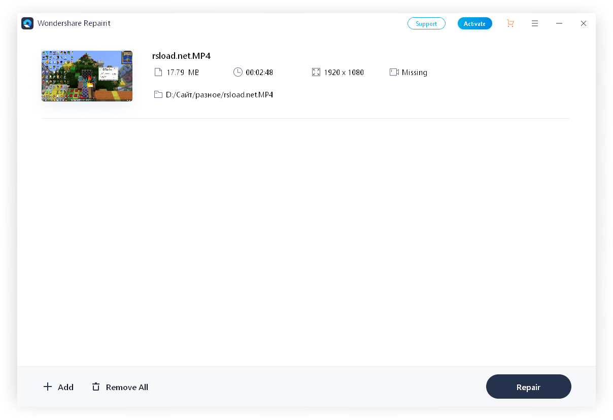This screenshot has height=420, width=613.
Task: Open the Support panel
Action: [426, 23]
